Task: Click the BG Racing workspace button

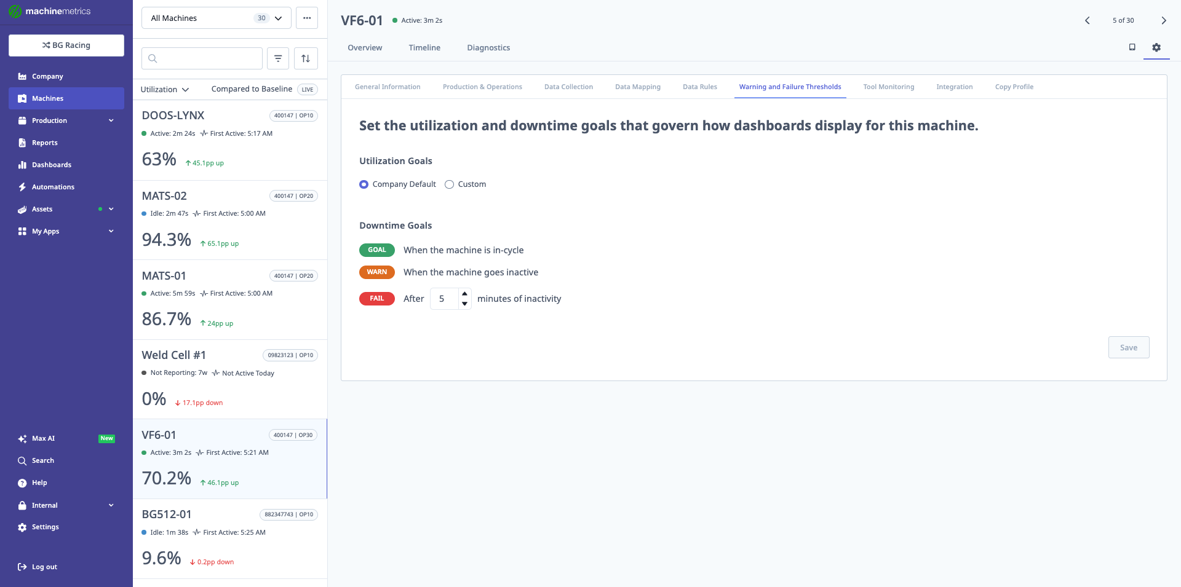Action: click(66, 45)
